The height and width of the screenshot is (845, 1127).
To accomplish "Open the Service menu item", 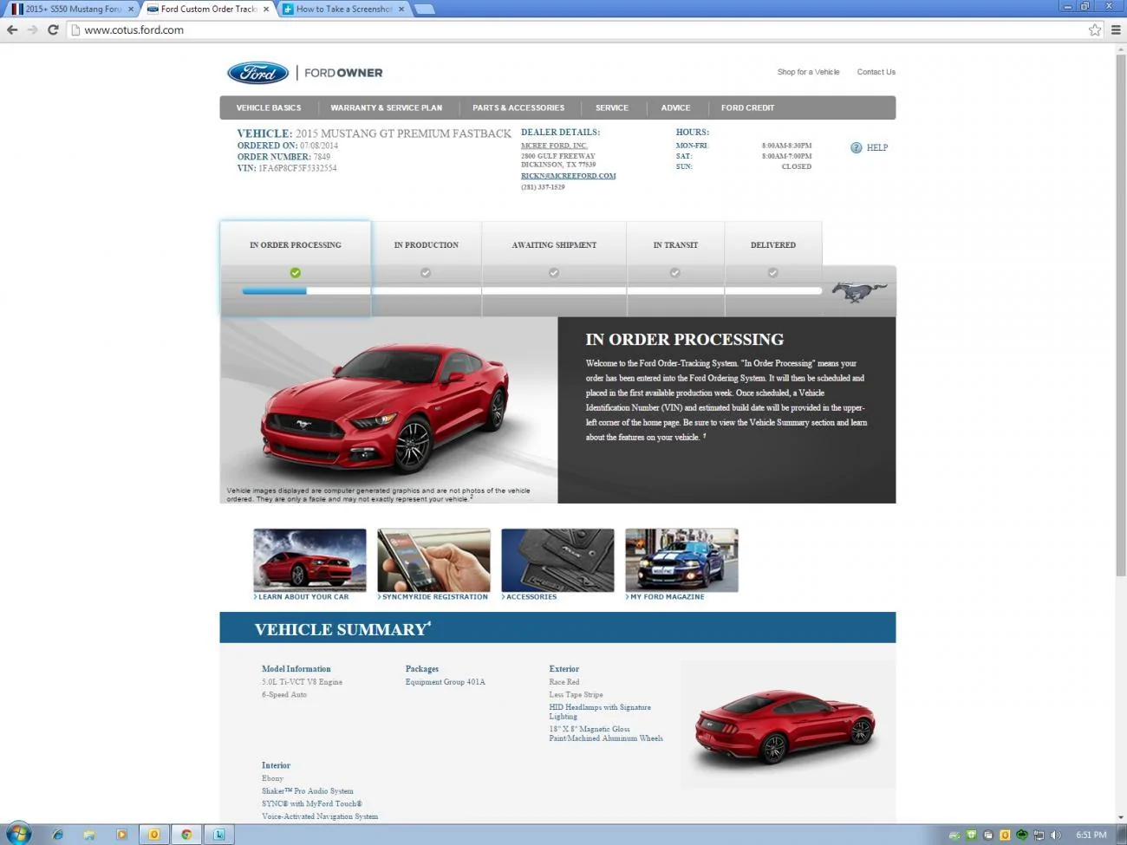I will (612, 107).
